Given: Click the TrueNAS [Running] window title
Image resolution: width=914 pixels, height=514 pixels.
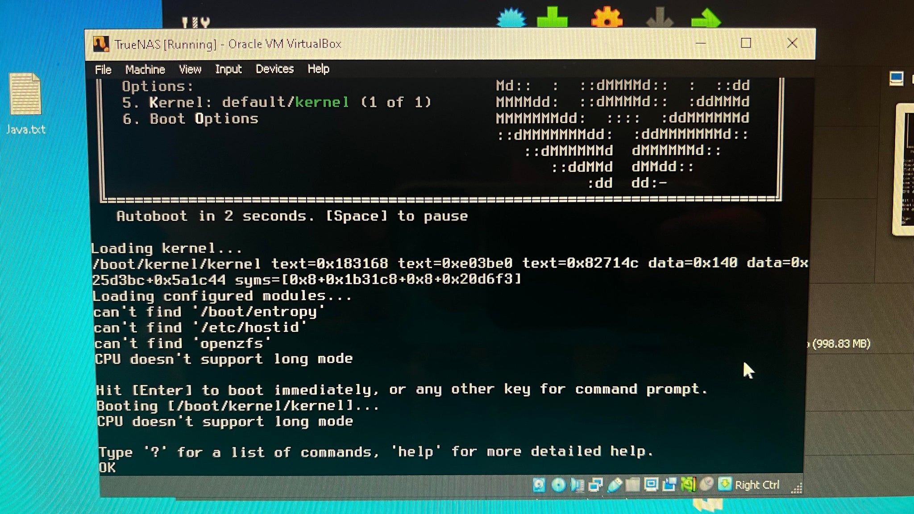Looking at the screenshot, I should click(x=228, y=44).
